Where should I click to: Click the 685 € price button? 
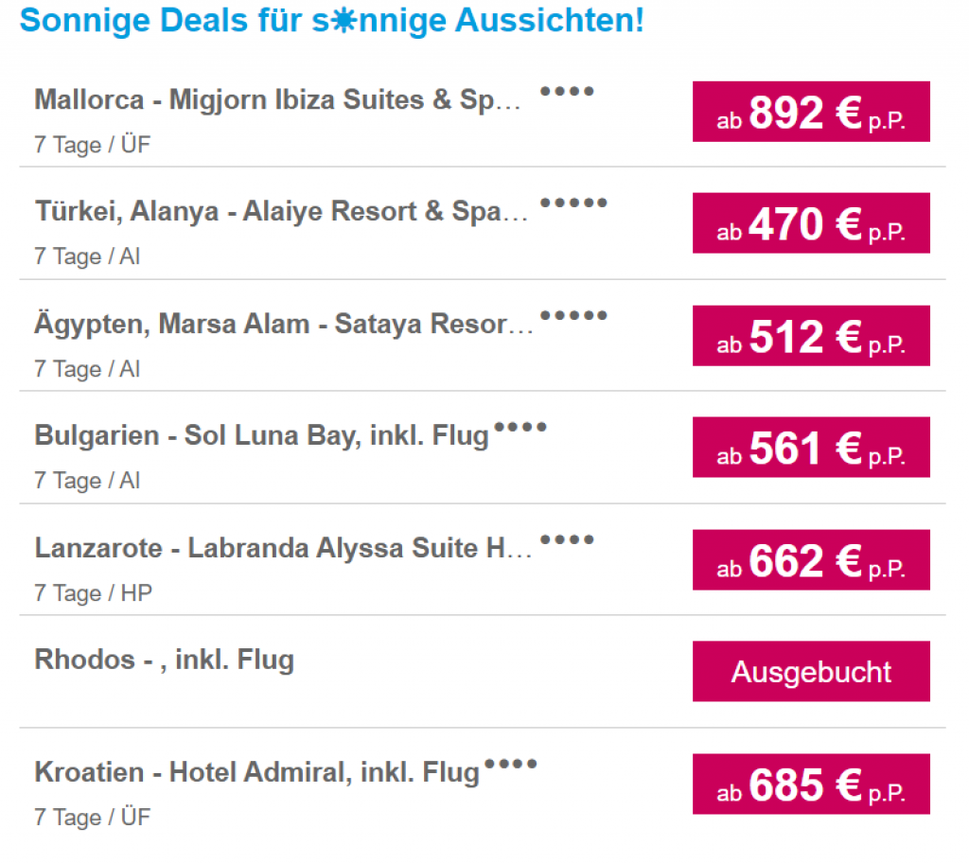(x=811, y=784)
